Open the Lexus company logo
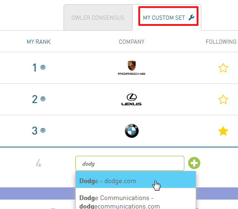 tap(132, 99)
